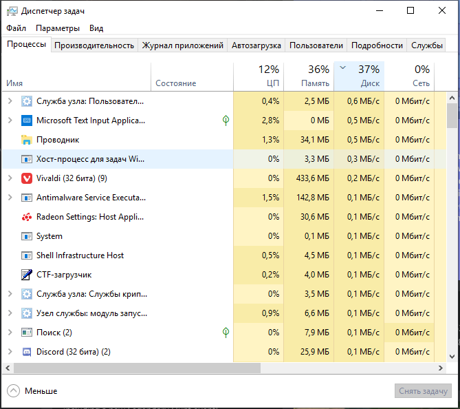Switch to the Пользователи tab
Screen dimensions: 460x409
pos(316,45)
